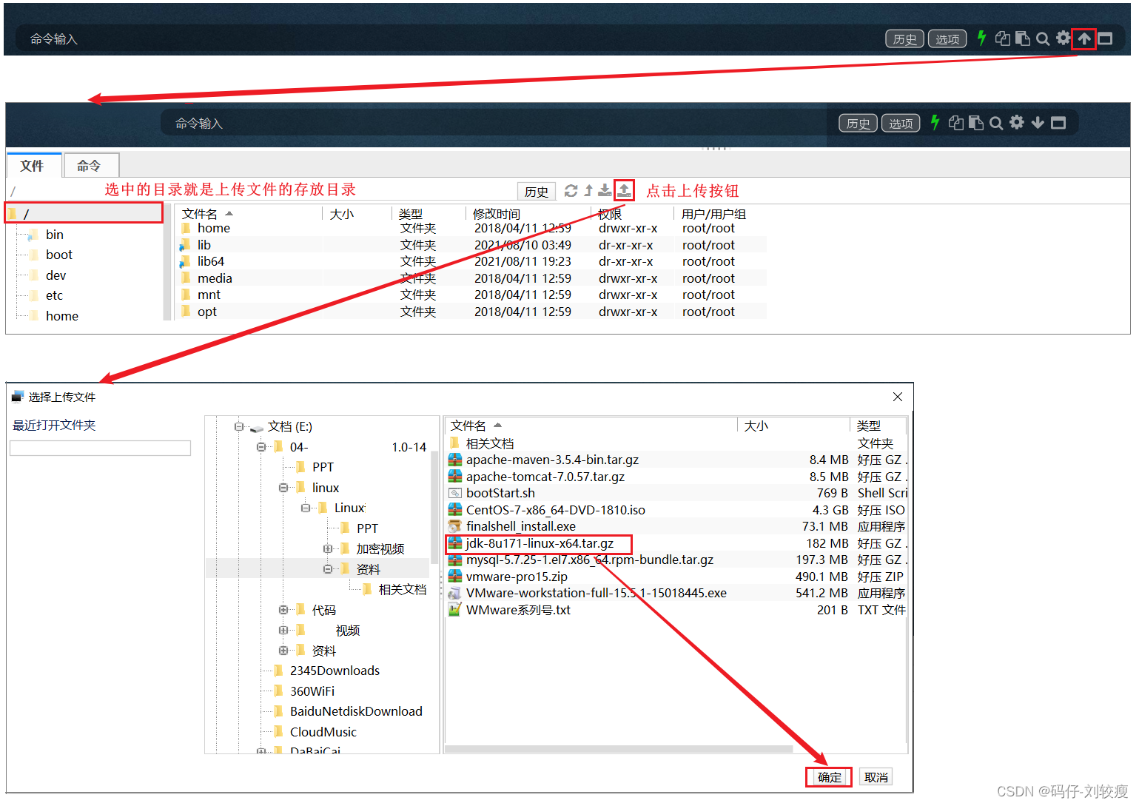1139x806 pixels.
Task: Click the paste icon in the expanded panel's command bar
Action: click(976, 123)
